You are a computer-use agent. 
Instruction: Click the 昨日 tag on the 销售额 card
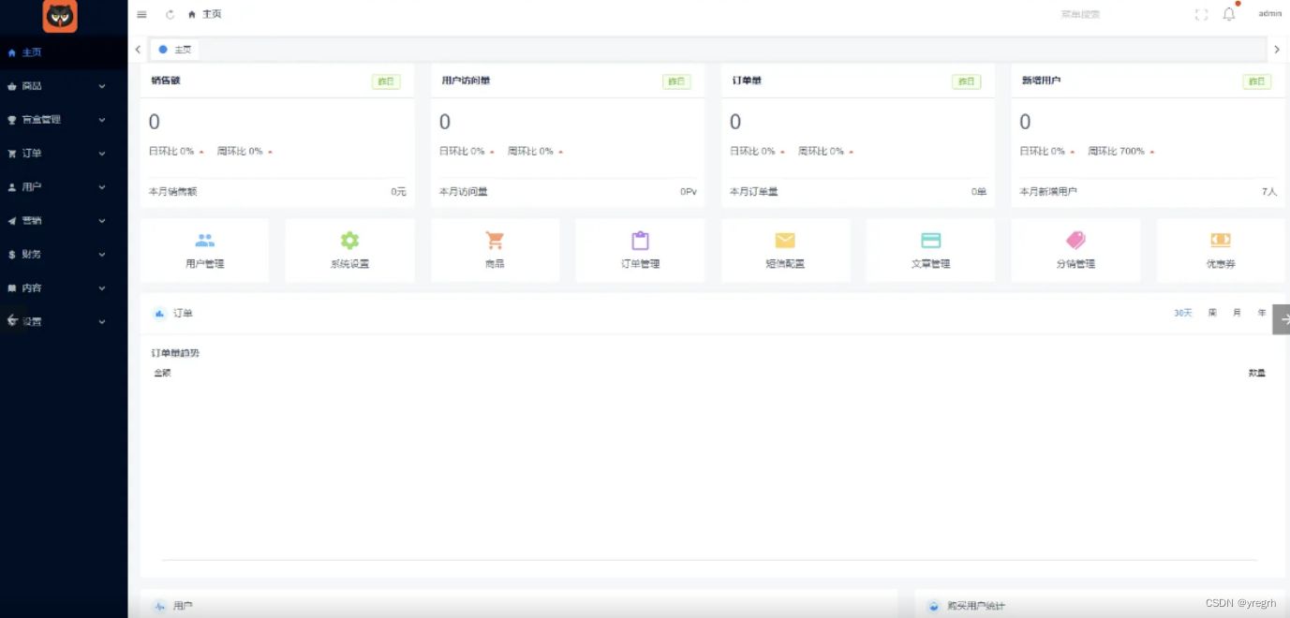385,81
